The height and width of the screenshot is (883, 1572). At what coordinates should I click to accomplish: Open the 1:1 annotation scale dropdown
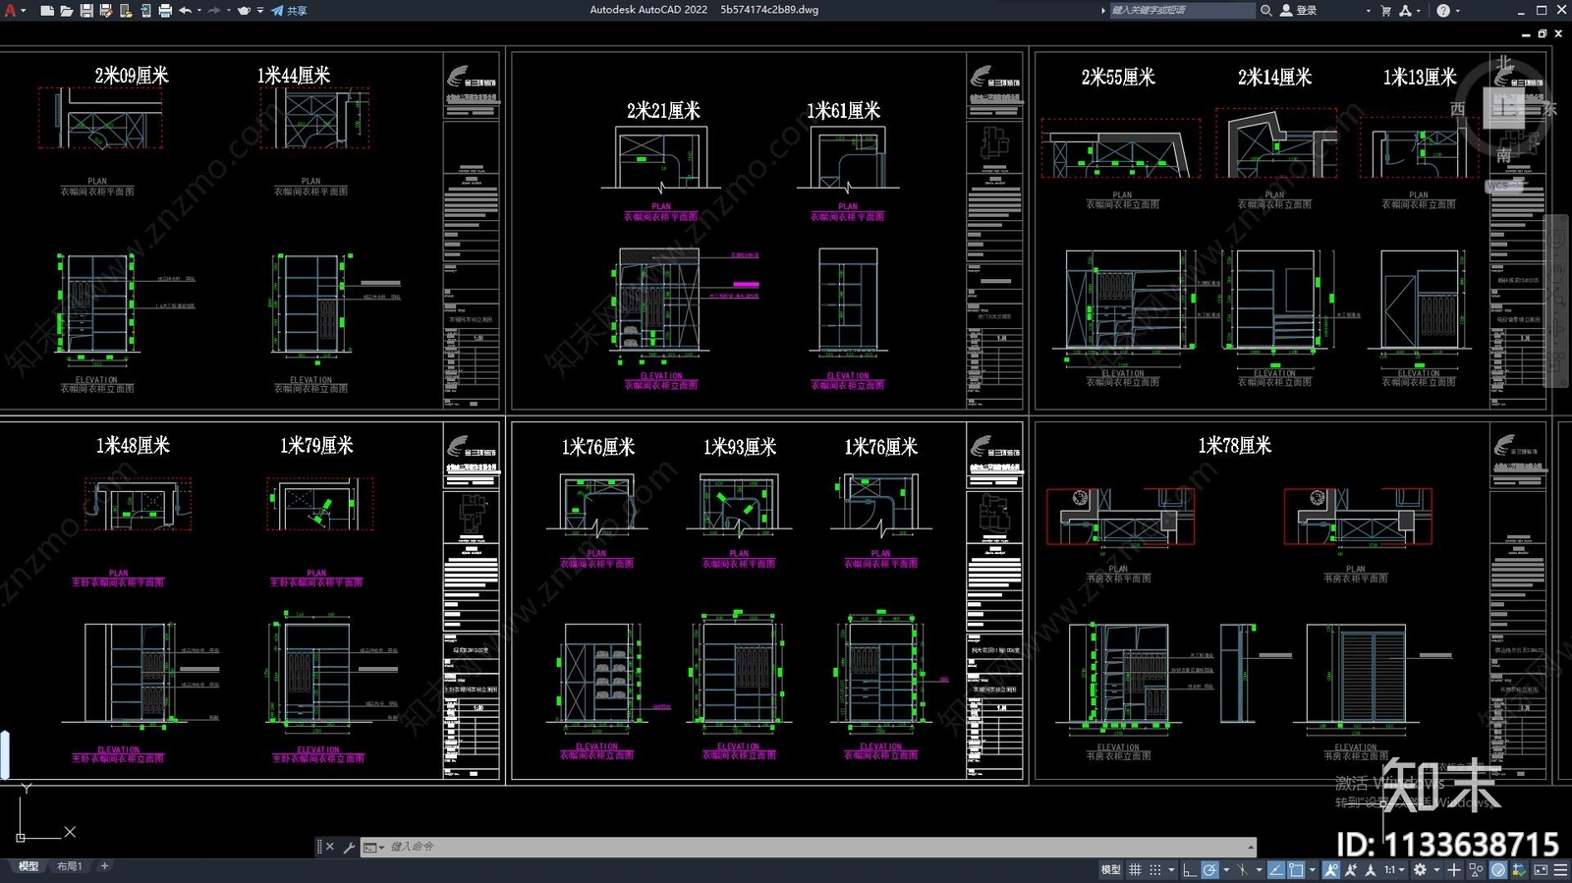1393,870
